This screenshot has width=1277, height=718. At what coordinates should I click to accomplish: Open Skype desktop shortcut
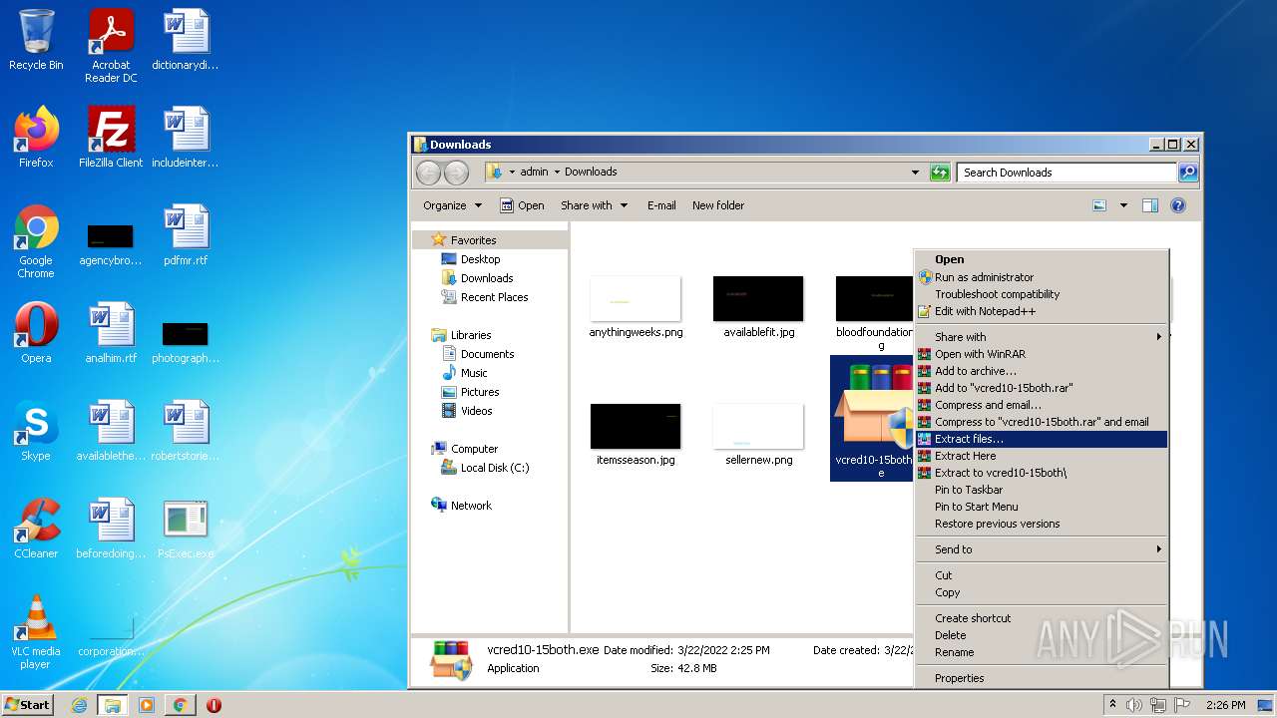click(x=36, y=430)
